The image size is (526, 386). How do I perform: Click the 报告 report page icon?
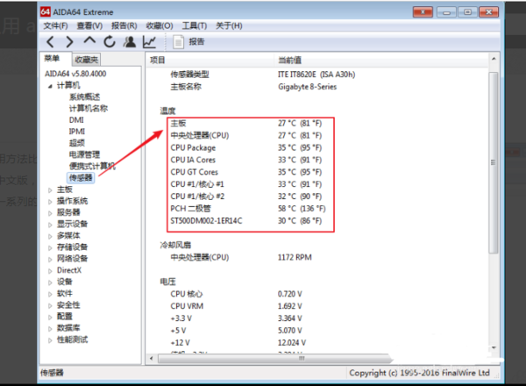click(178, 42)
